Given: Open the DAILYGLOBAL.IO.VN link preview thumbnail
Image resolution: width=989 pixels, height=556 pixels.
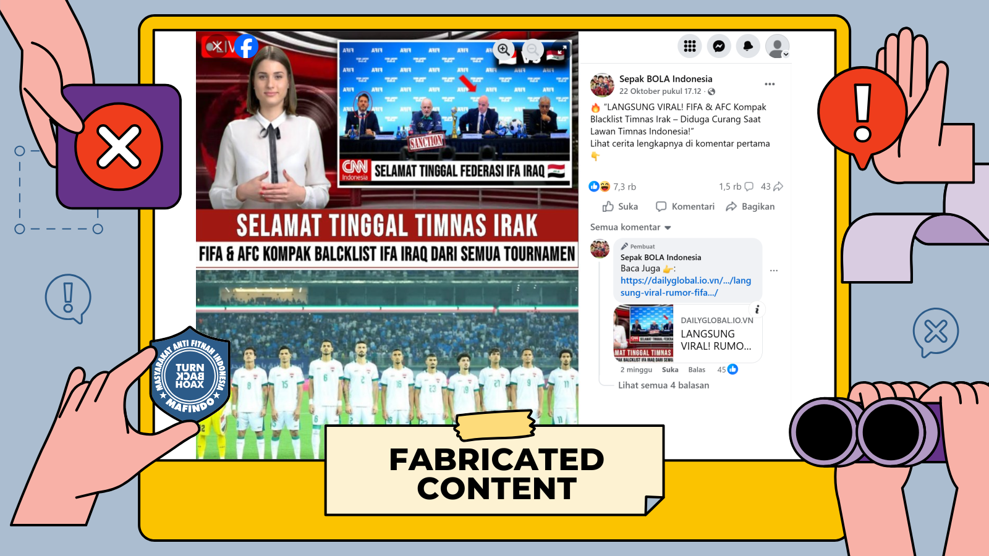Looking at the screenshot, I should 643,334.
